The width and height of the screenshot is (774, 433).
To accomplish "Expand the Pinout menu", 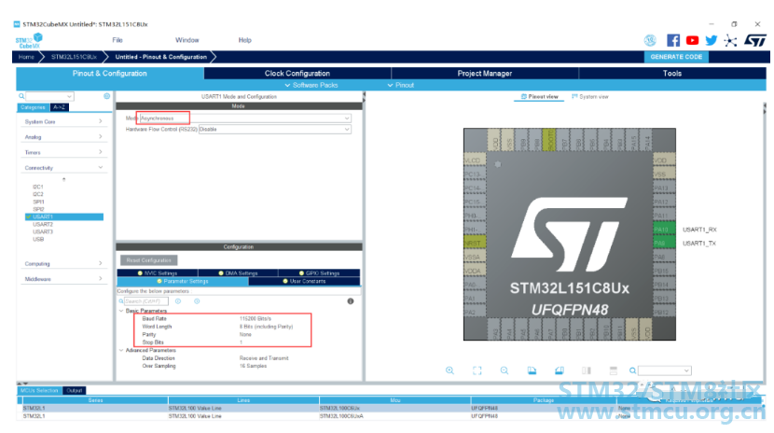I will click(x=400, y=86).
